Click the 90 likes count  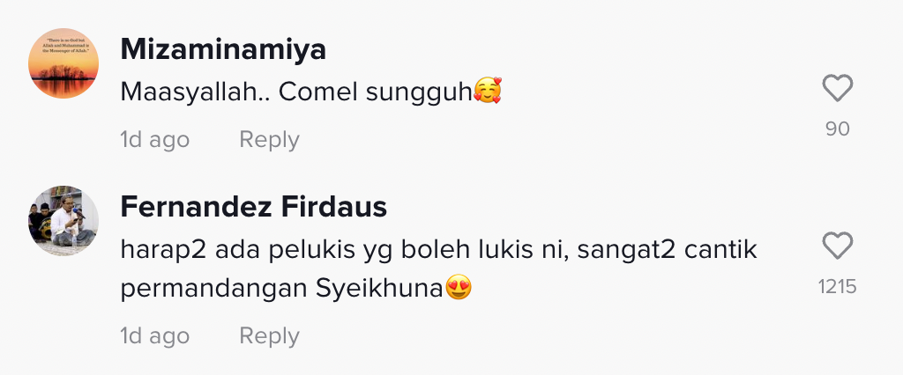(837, 129)
